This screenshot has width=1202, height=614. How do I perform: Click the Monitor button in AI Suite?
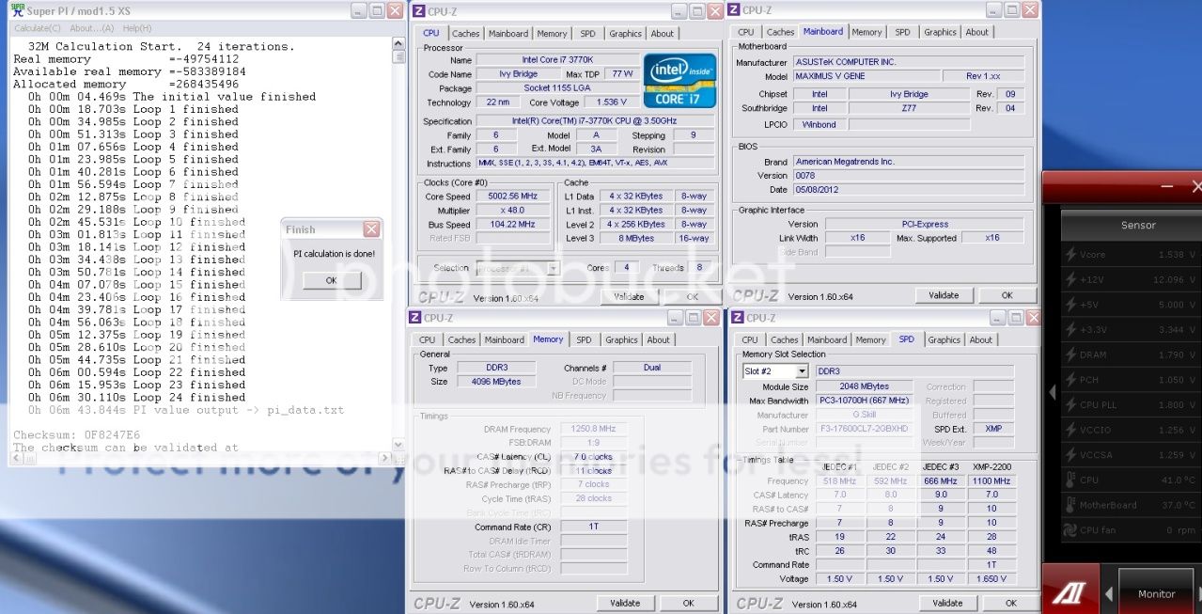1156,593
